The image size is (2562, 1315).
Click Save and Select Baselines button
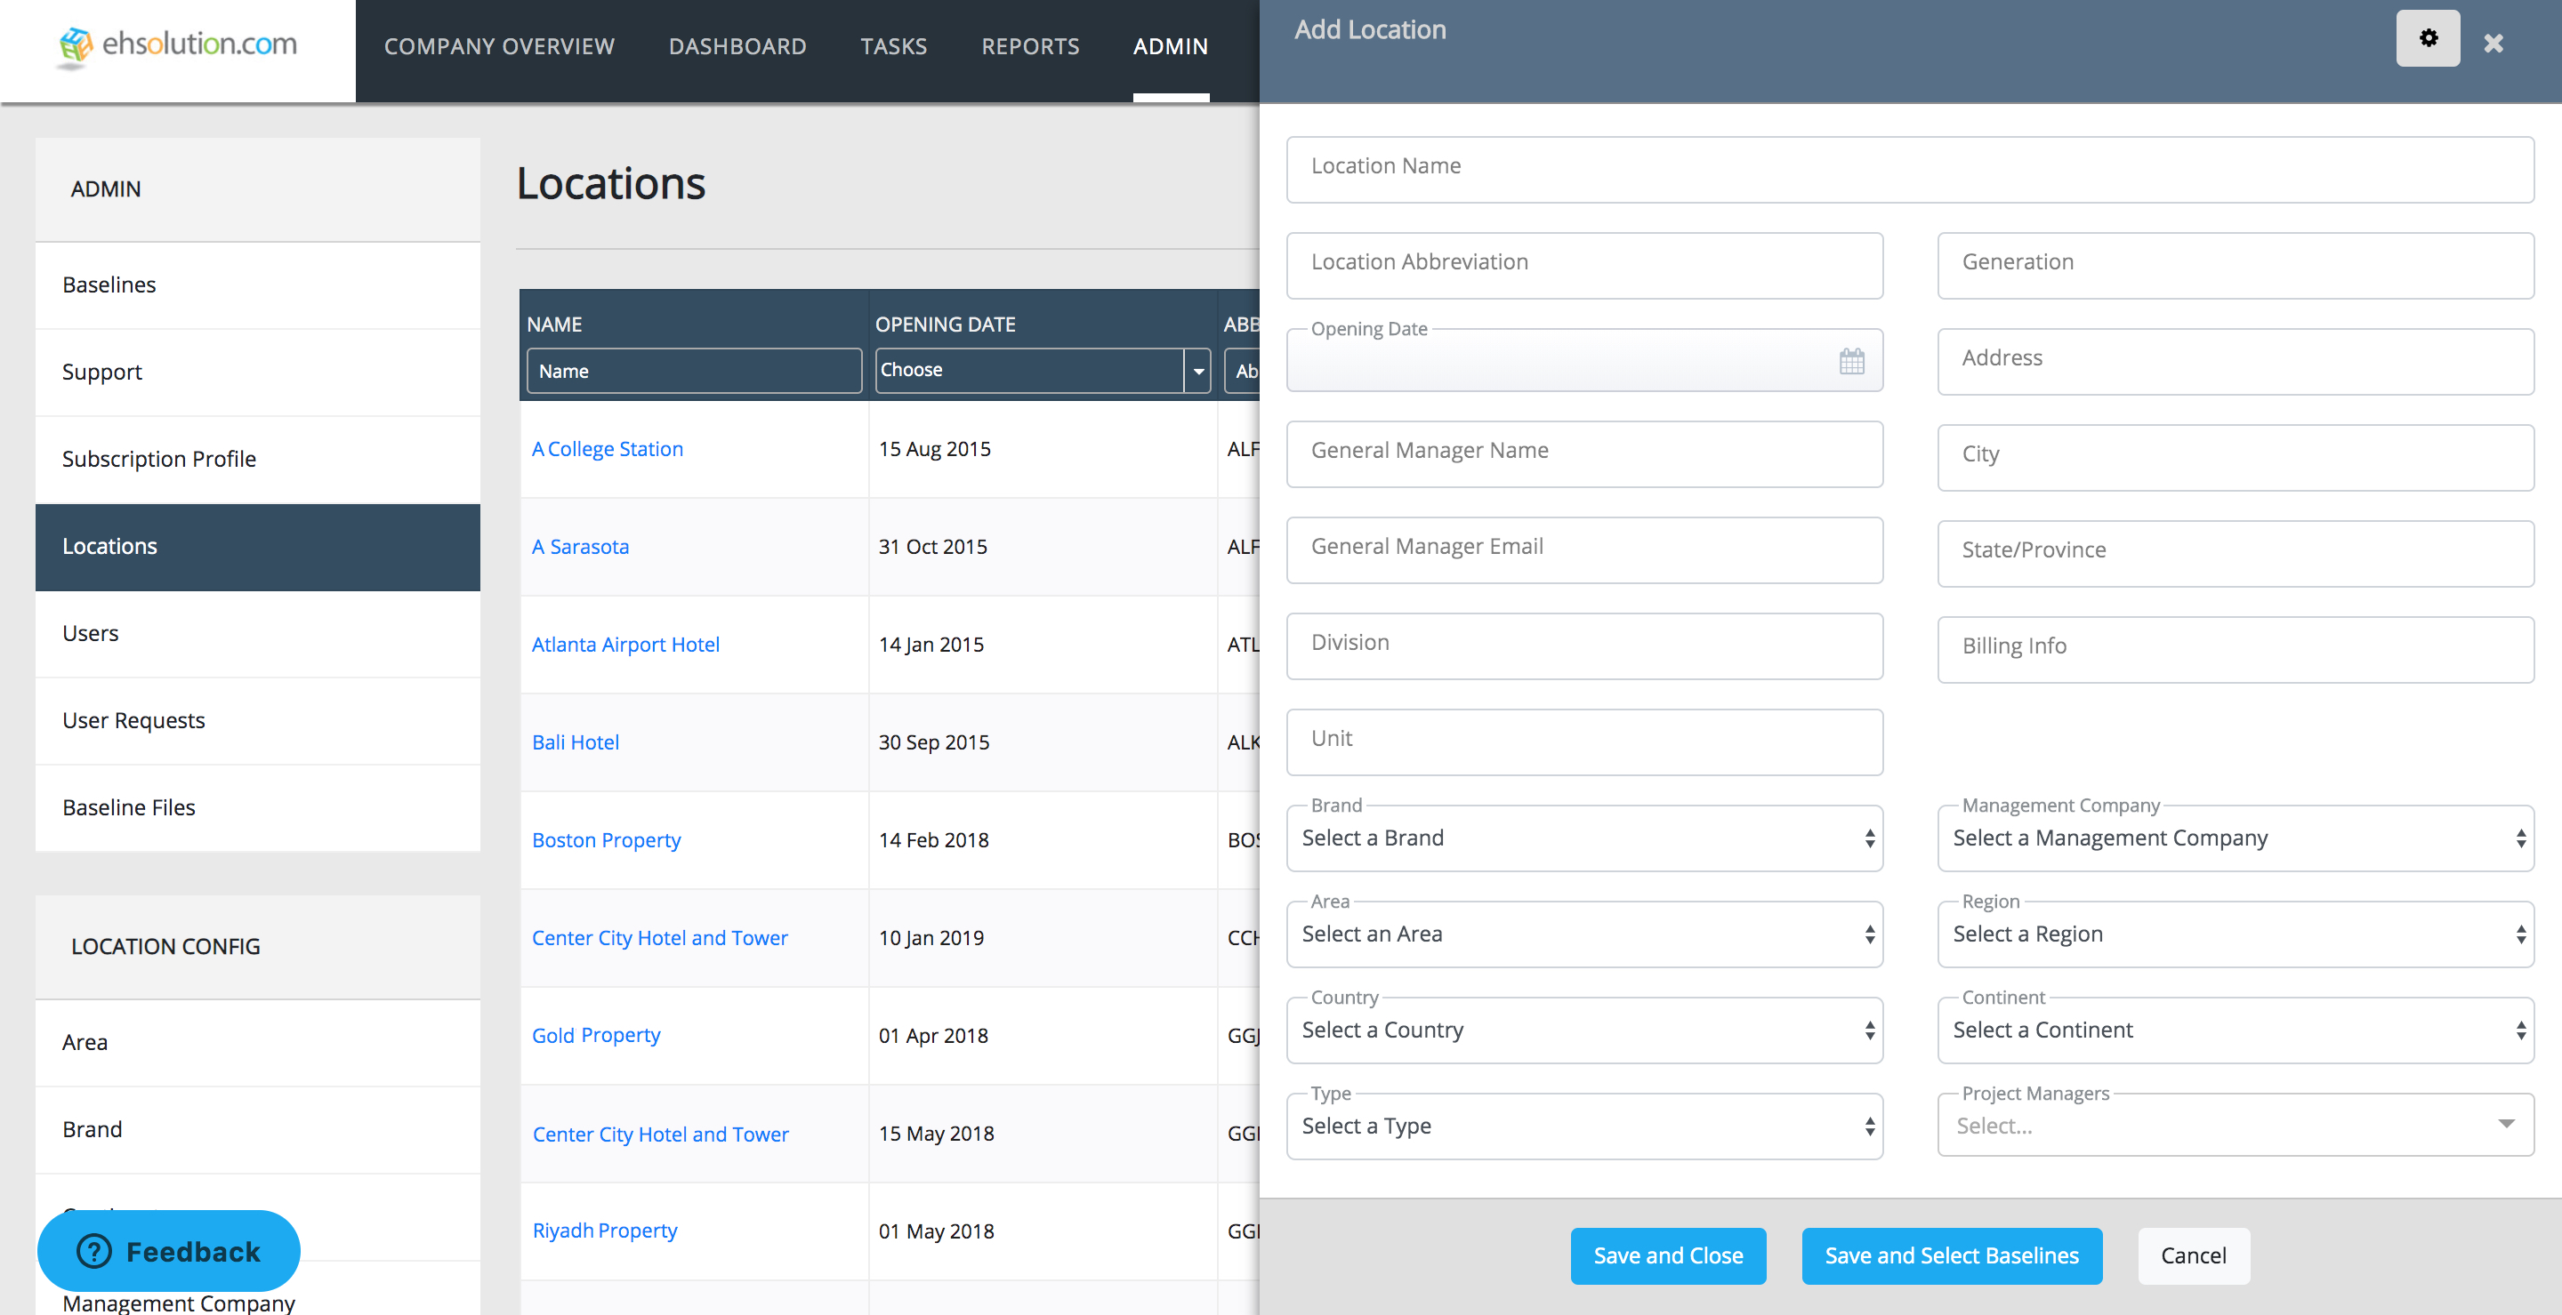[x=1952, y=1256]
